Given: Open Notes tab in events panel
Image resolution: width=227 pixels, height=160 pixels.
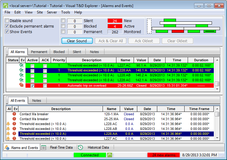Looking at the screenshot, I should click(x=37, y=101).
